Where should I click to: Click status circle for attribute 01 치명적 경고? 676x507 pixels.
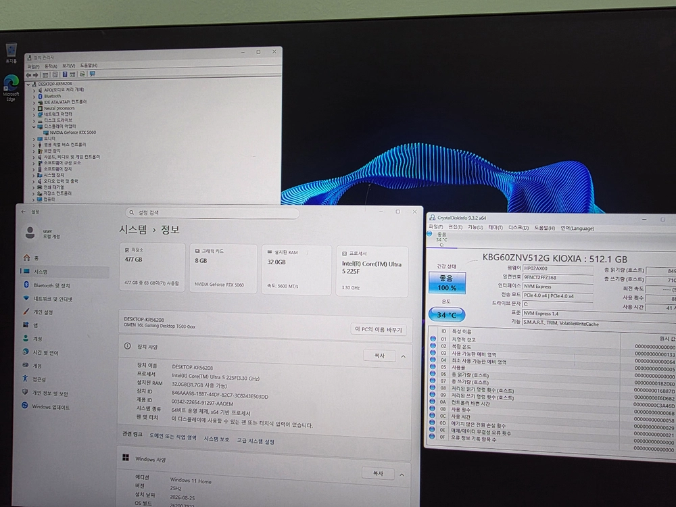[x=433, y=339]
